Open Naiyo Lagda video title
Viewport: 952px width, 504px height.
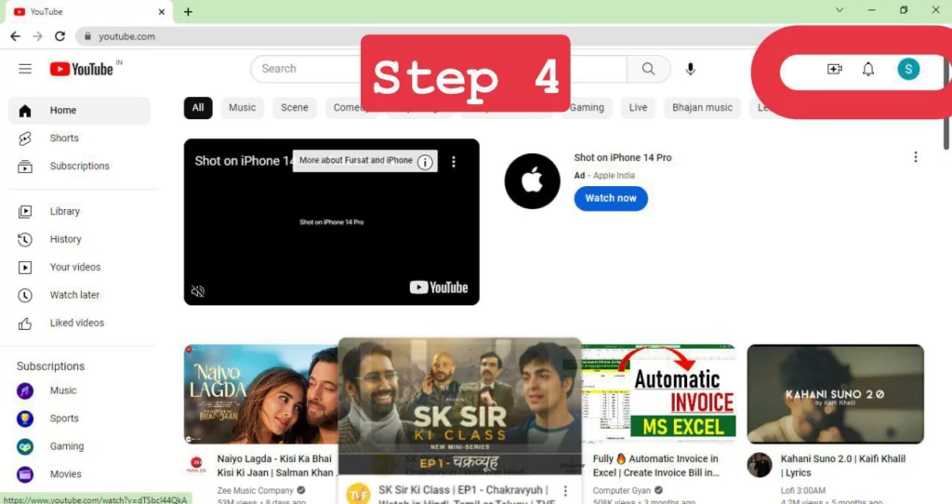tap(275, 466)
